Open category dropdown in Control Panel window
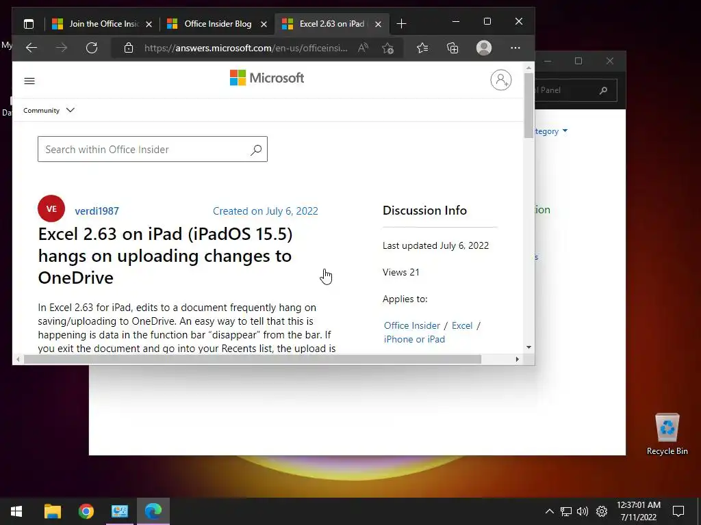 click(551, 131)
